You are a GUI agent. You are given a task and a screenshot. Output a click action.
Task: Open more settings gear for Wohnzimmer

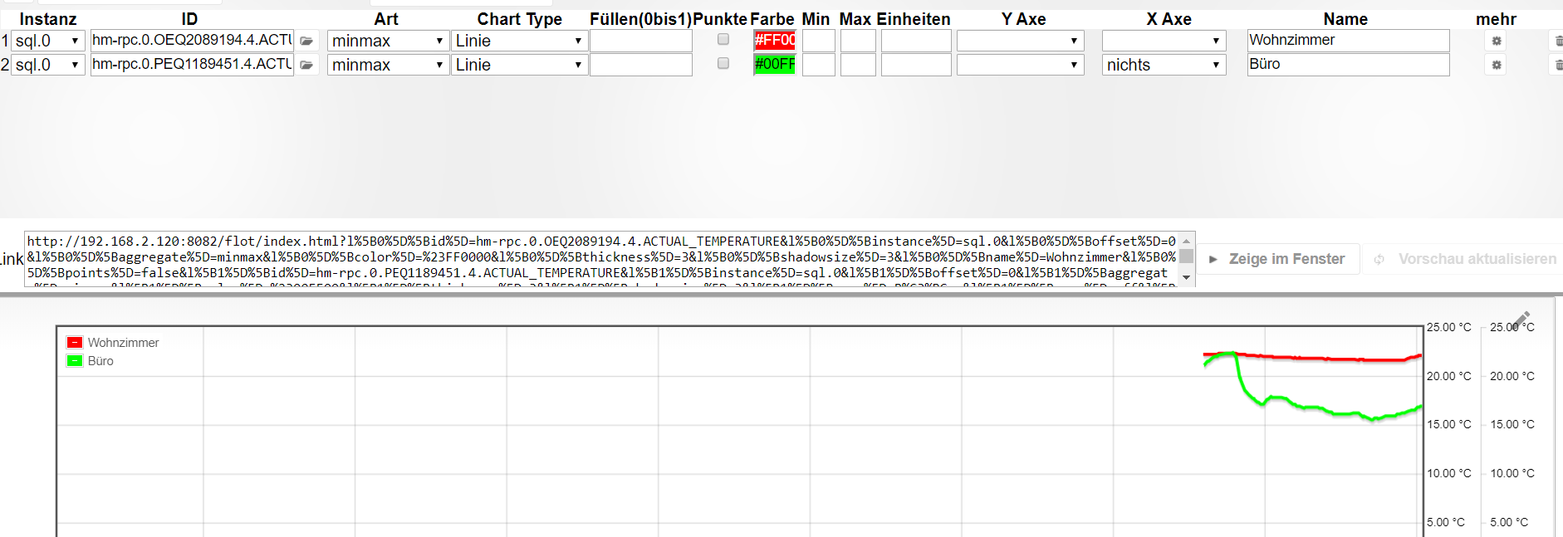(x=1497, y=41)
